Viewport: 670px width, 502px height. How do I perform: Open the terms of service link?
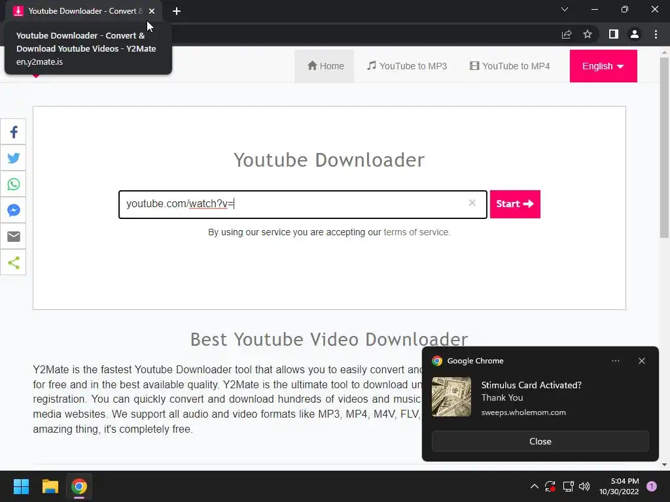[417, 232]
